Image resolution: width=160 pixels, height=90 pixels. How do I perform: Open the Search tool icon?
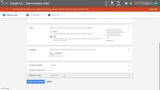(106, 3)
